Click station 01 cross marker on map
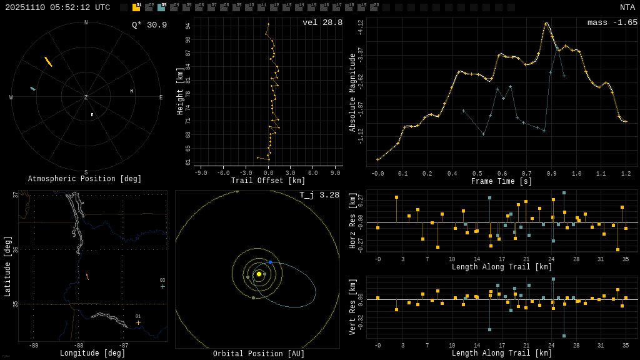 (x=138, y=322)
